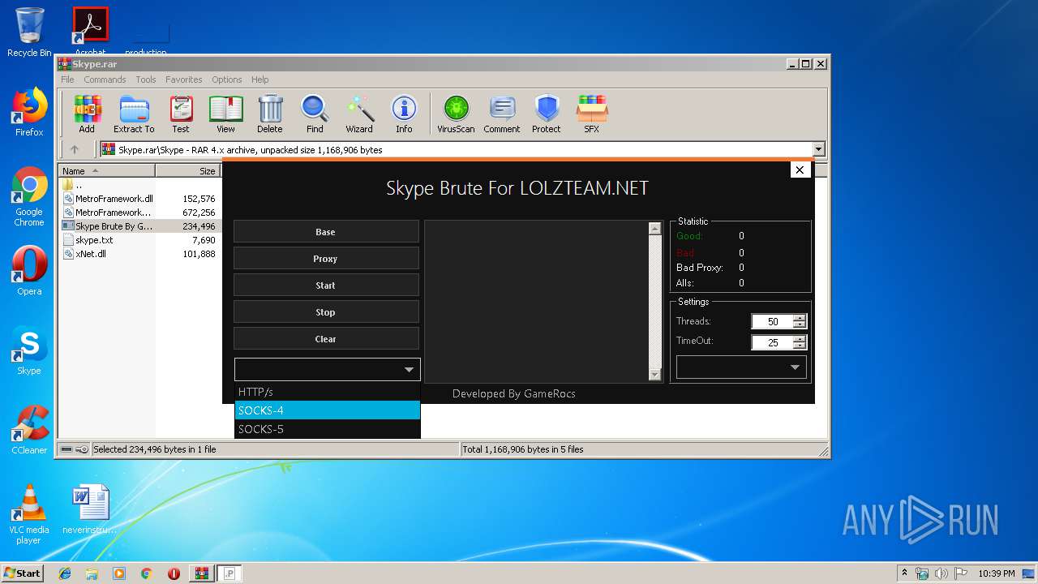Image resolution: width=1038 pixels, height=584 pixels.
Task: Open the Wizard wand icon
Action: point(359,114)
